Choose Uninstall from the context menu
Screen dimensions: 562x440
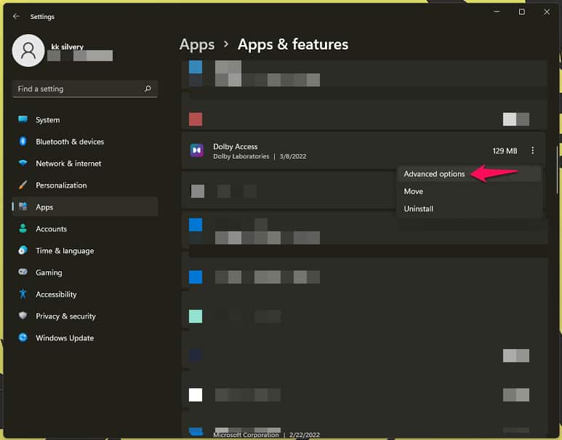click(x=418, y=209)
